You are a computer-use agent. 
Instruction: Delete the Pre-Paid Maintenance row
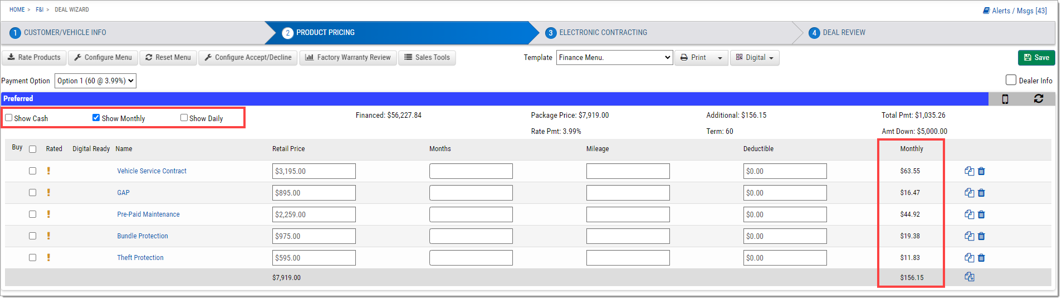[981, 214]
